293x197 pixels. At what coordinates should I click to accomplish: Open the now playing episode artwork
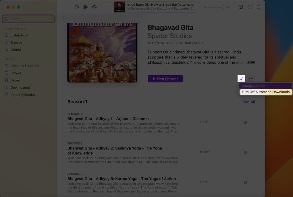point(119,7)
